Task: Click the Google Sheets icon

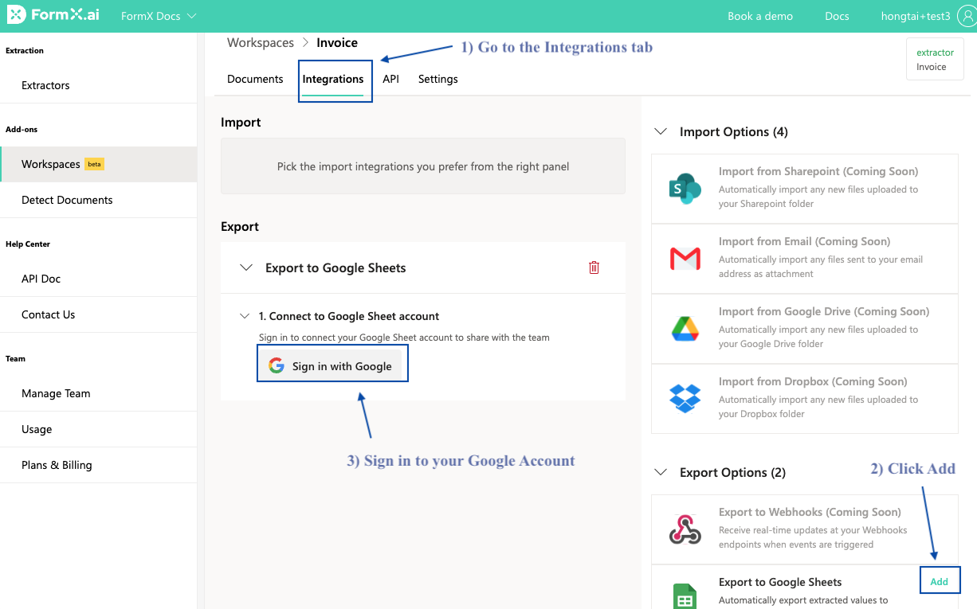Action: [x=685, y=596]
